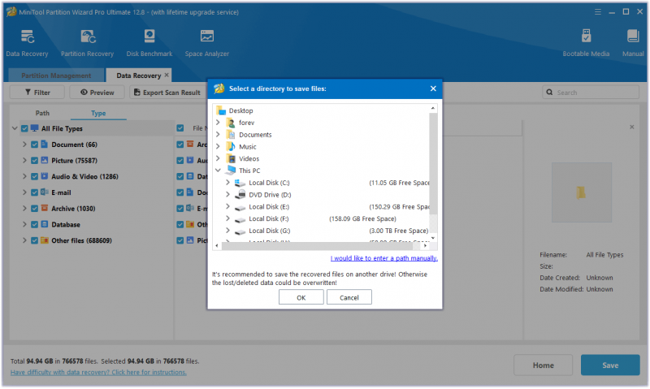Screen dimensions: 650x389
Task: Open the Disk Benchmark tool
Action: pos(149,37)
